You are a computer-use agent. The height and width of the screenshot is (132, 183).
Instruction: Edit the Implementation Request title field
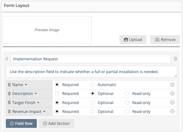click(91, 59)
